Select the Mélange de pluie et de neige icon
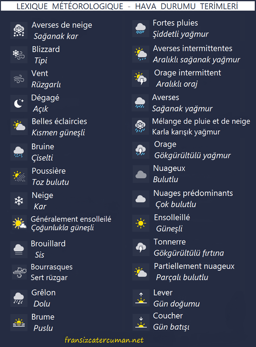 141,127
